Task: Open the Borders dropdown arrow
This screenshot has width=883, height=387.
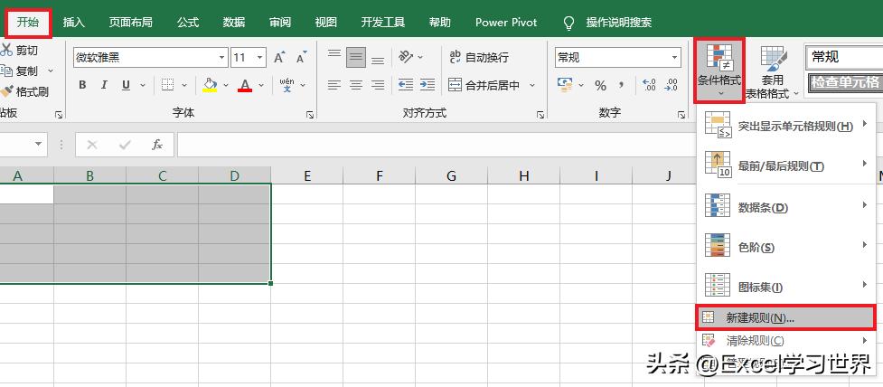Action: coord(185,85)
